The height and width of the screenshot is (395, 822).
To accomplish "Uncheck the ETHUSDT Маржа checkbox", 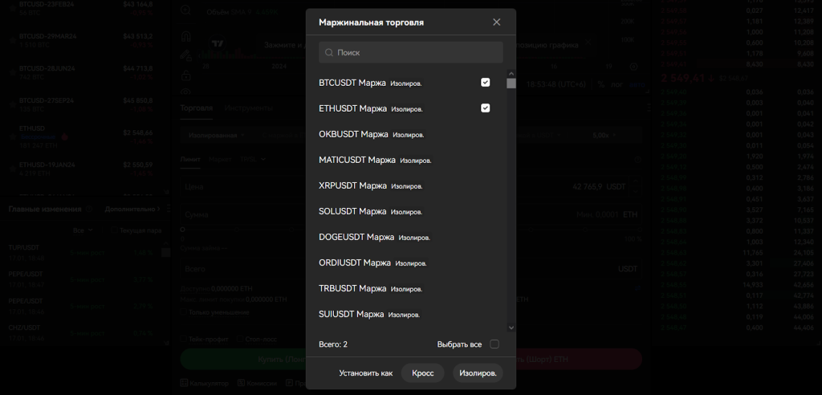I will pyautogui.click(x=485, y=108).
